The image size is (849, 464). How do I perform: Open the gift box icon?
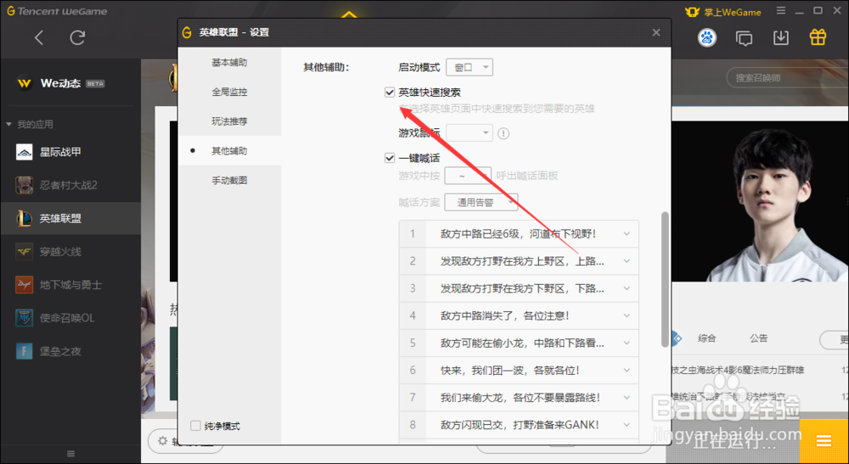tap(818, 36)
